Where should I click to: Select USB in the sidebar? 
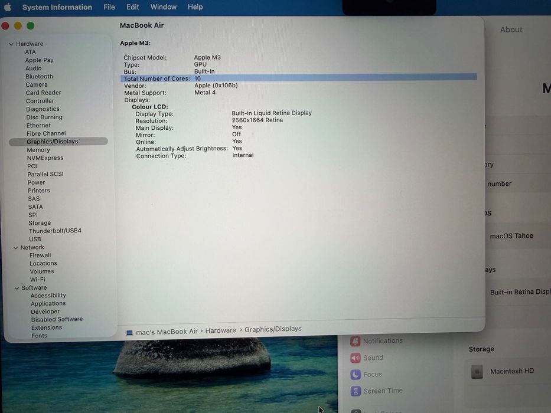(35, 239)
